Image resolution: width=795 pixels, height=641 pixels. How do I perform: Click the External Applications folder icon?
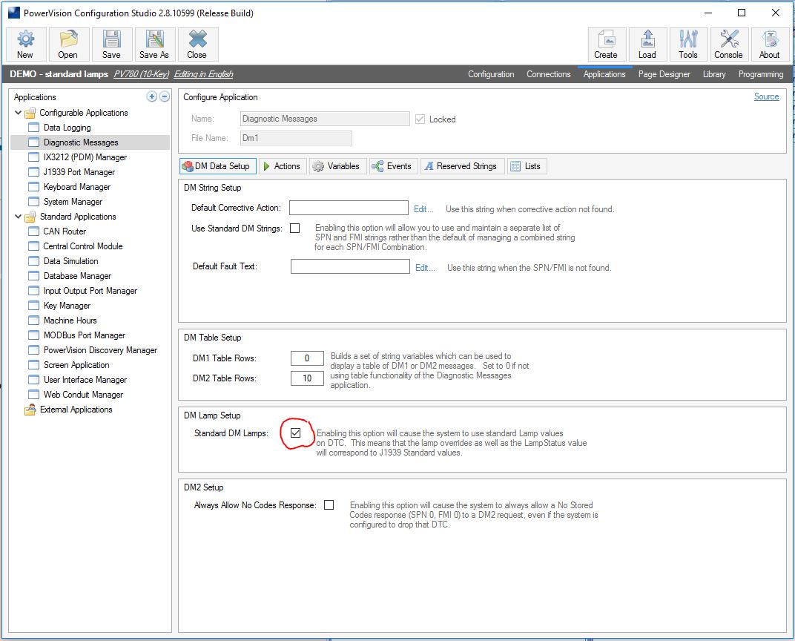[x=30, y=410]
